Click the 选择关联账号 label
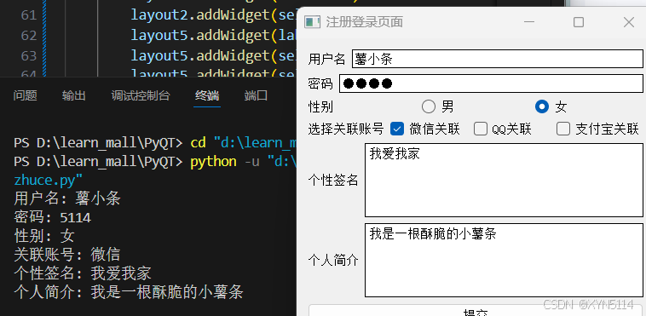The height and width of the screenshot is (316, 646). [346, 129]
